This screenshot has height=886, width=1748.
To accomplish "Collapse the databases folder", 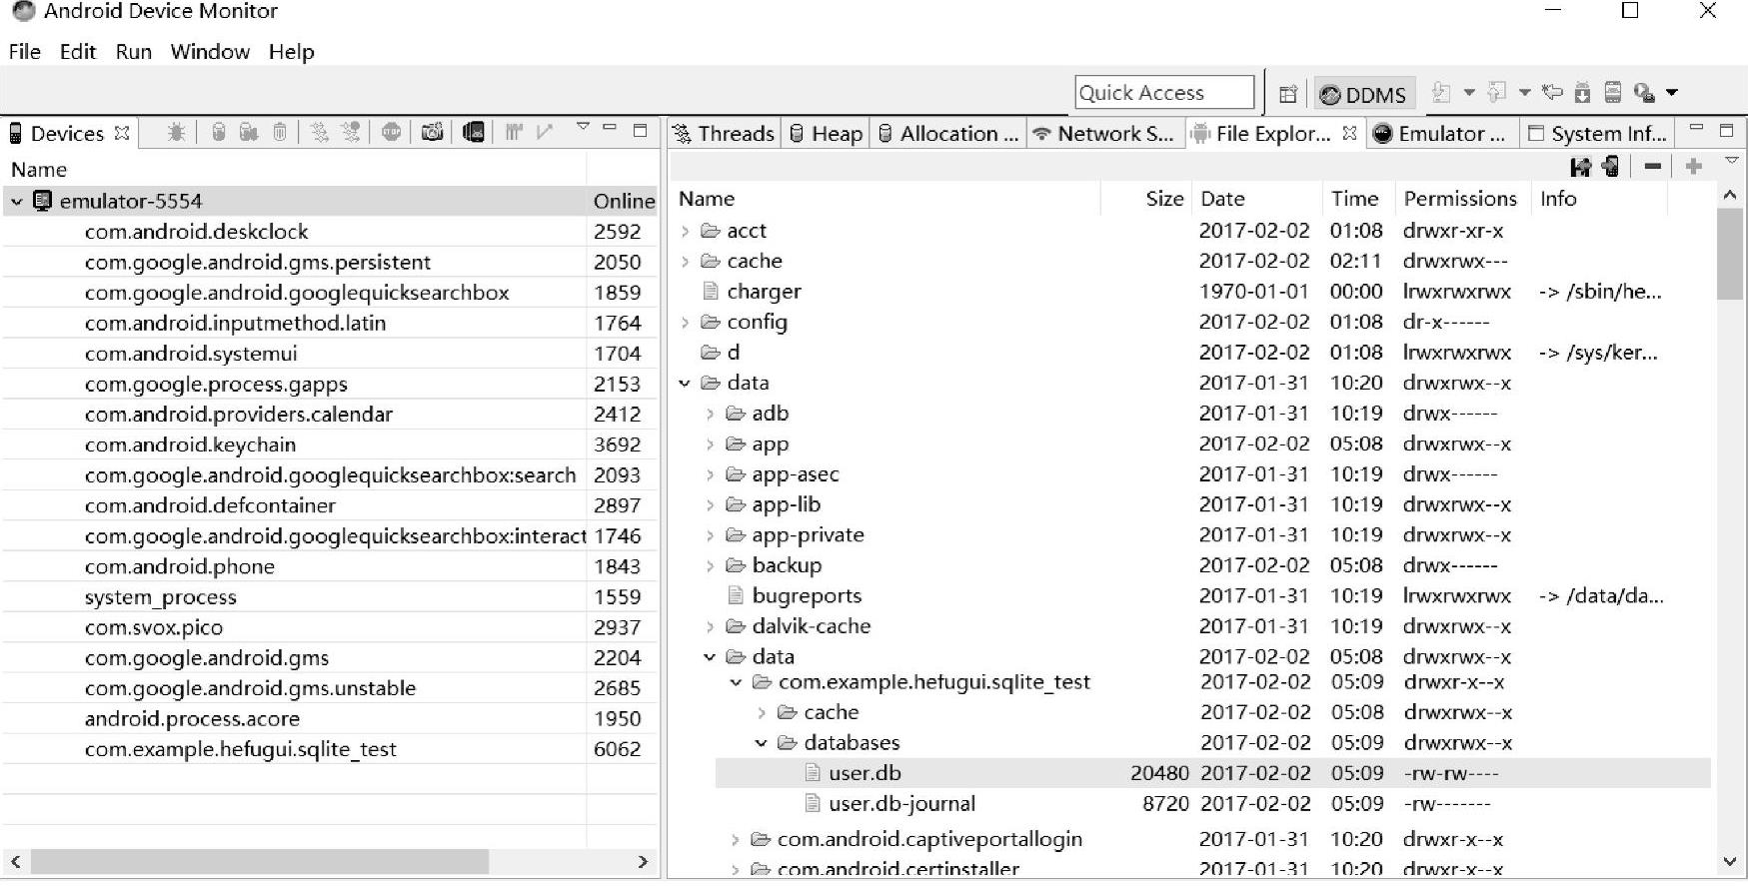I will click(x=762, y=743).
